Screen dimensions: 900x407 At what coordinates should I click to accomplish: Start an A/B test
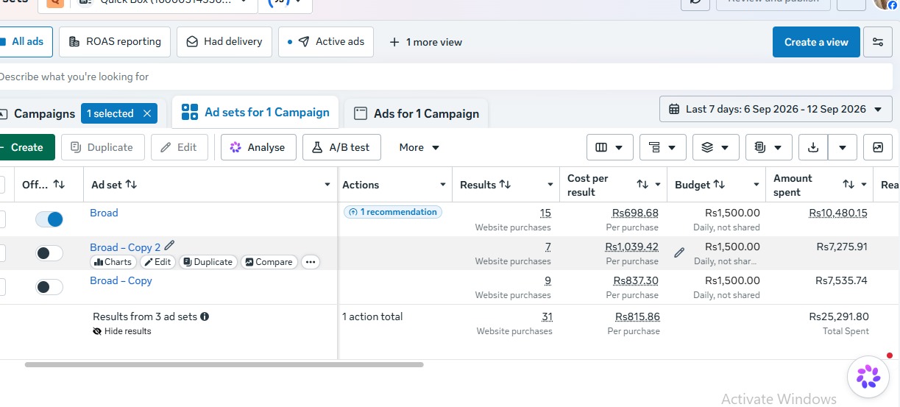pyautogui.click(x=341, y=147)
